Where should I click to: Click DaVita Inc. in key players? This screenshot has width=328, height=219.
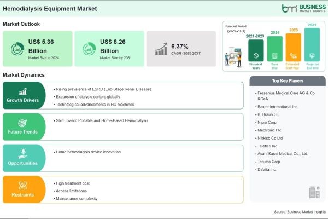point(266,170)
